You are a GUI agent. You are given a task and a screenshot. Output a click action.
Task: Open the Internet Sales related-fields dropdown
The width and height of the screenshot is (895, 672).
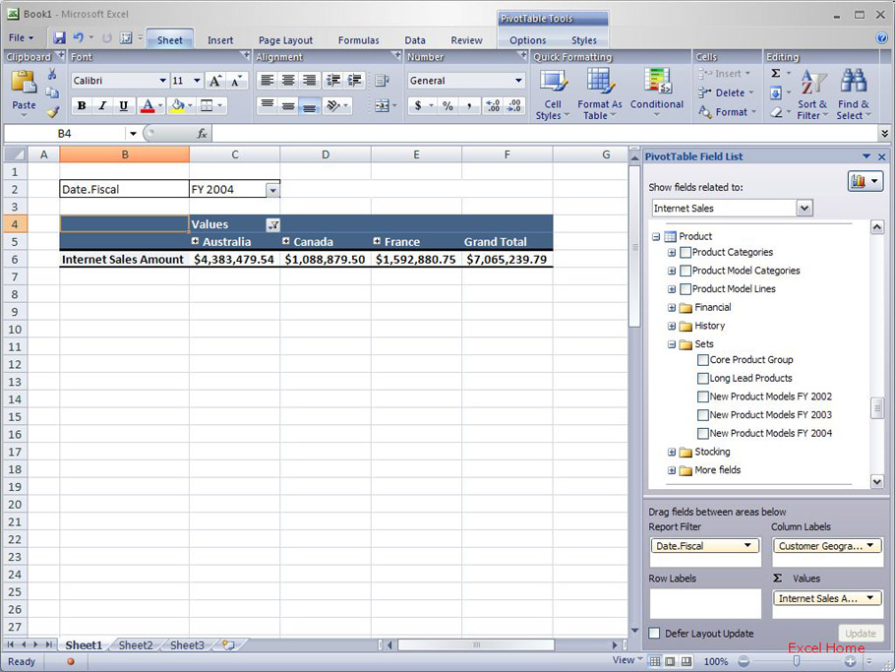pyautogui.click(x=805, y=209)
